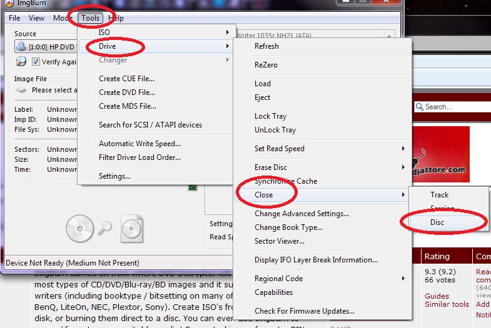
Task: Click the disc image document icon
Action: (132, 229)
